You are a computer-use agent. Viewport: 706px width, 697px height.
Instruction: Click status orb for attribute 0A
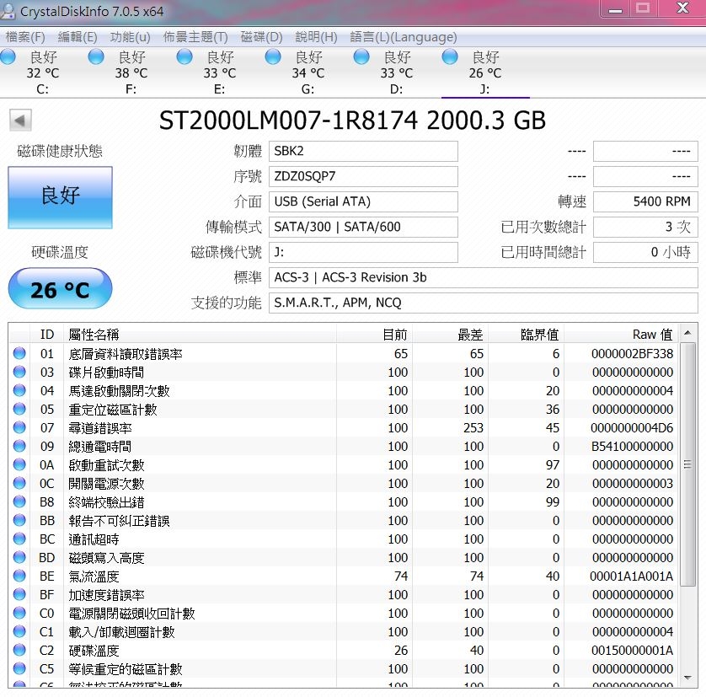pos(19,464)
